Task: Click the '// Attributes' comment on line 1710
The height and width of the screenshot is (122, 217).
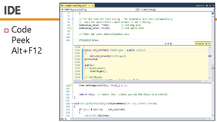Action: pos(93,77)
